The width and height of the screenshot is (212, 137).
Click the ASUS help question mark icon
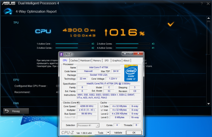click(x=202, y=4)
